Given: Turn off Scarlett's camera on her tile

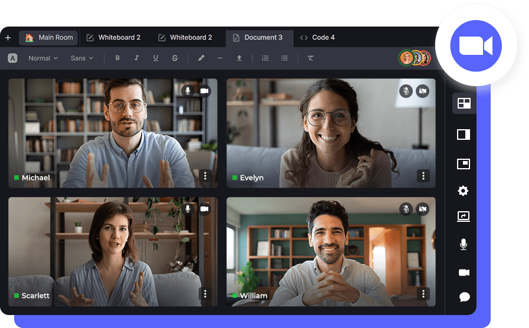Looking at the screenshot, I should coord(204,209).
